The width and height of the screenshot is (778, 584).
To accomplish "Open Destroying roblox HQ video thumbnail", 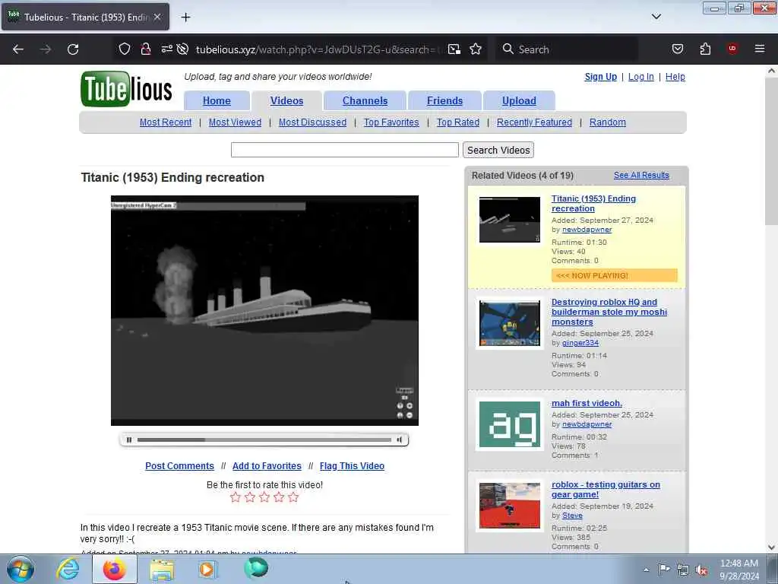I will (510, 323).
